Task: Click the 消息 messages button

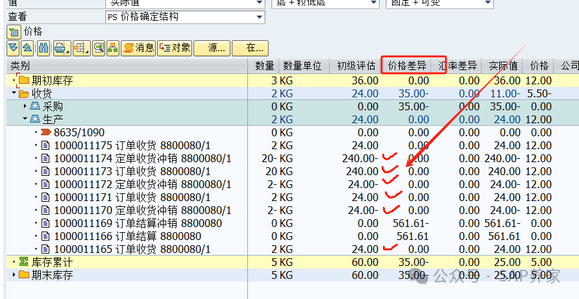Action: [x=138, y=48]
